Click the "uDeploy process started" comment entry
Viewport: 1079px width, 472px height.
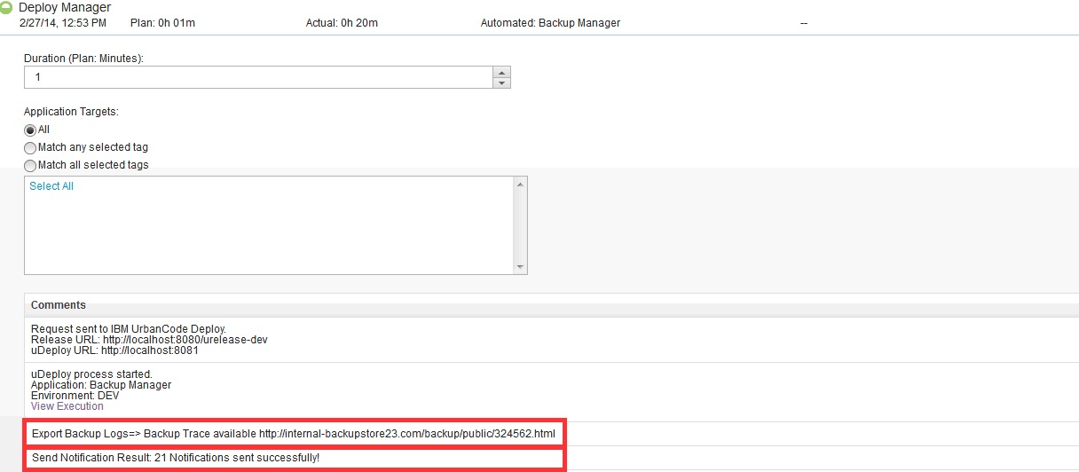[x=91, y=374]
